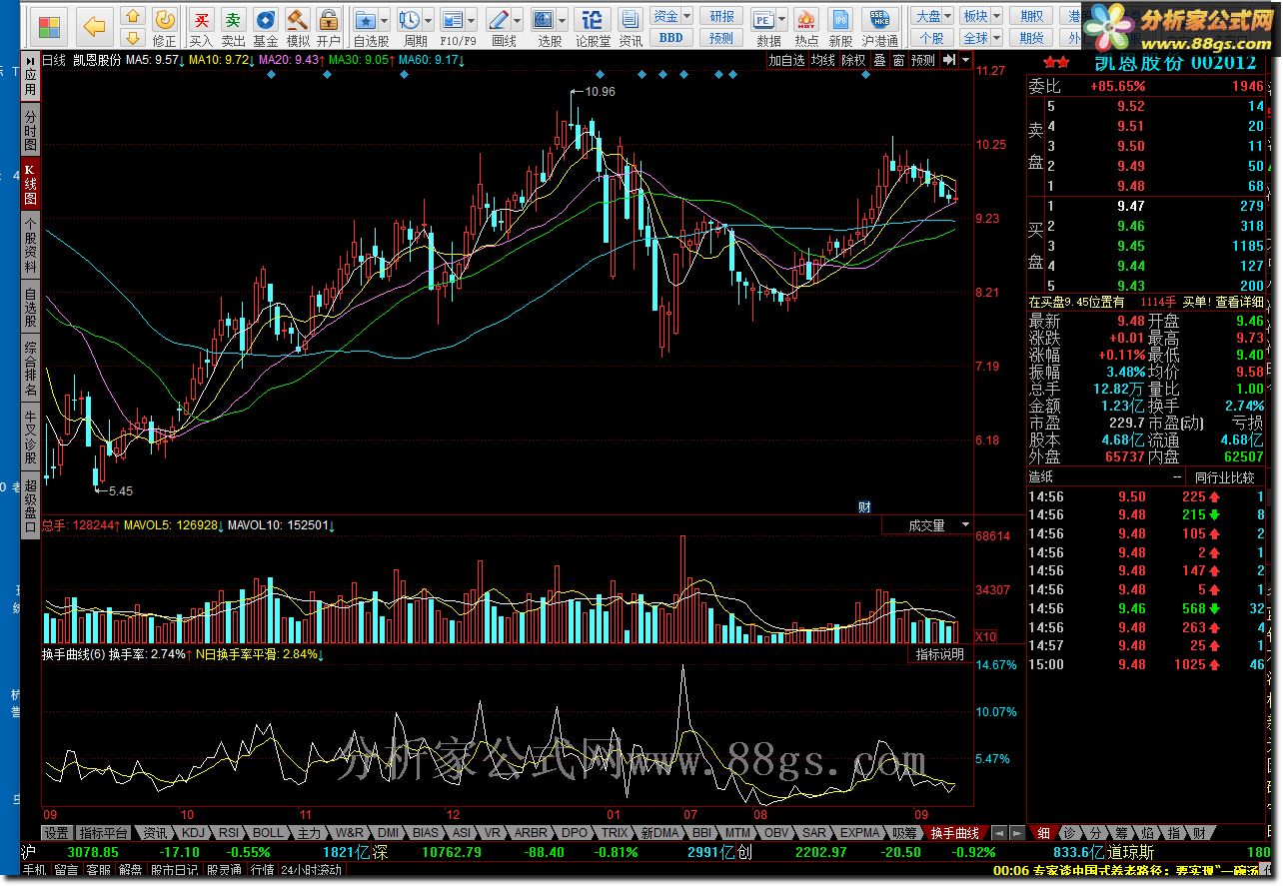Open the 沪港通 HKE icon
Screen dimensions: 1283x886
click(x=879, y=27)
